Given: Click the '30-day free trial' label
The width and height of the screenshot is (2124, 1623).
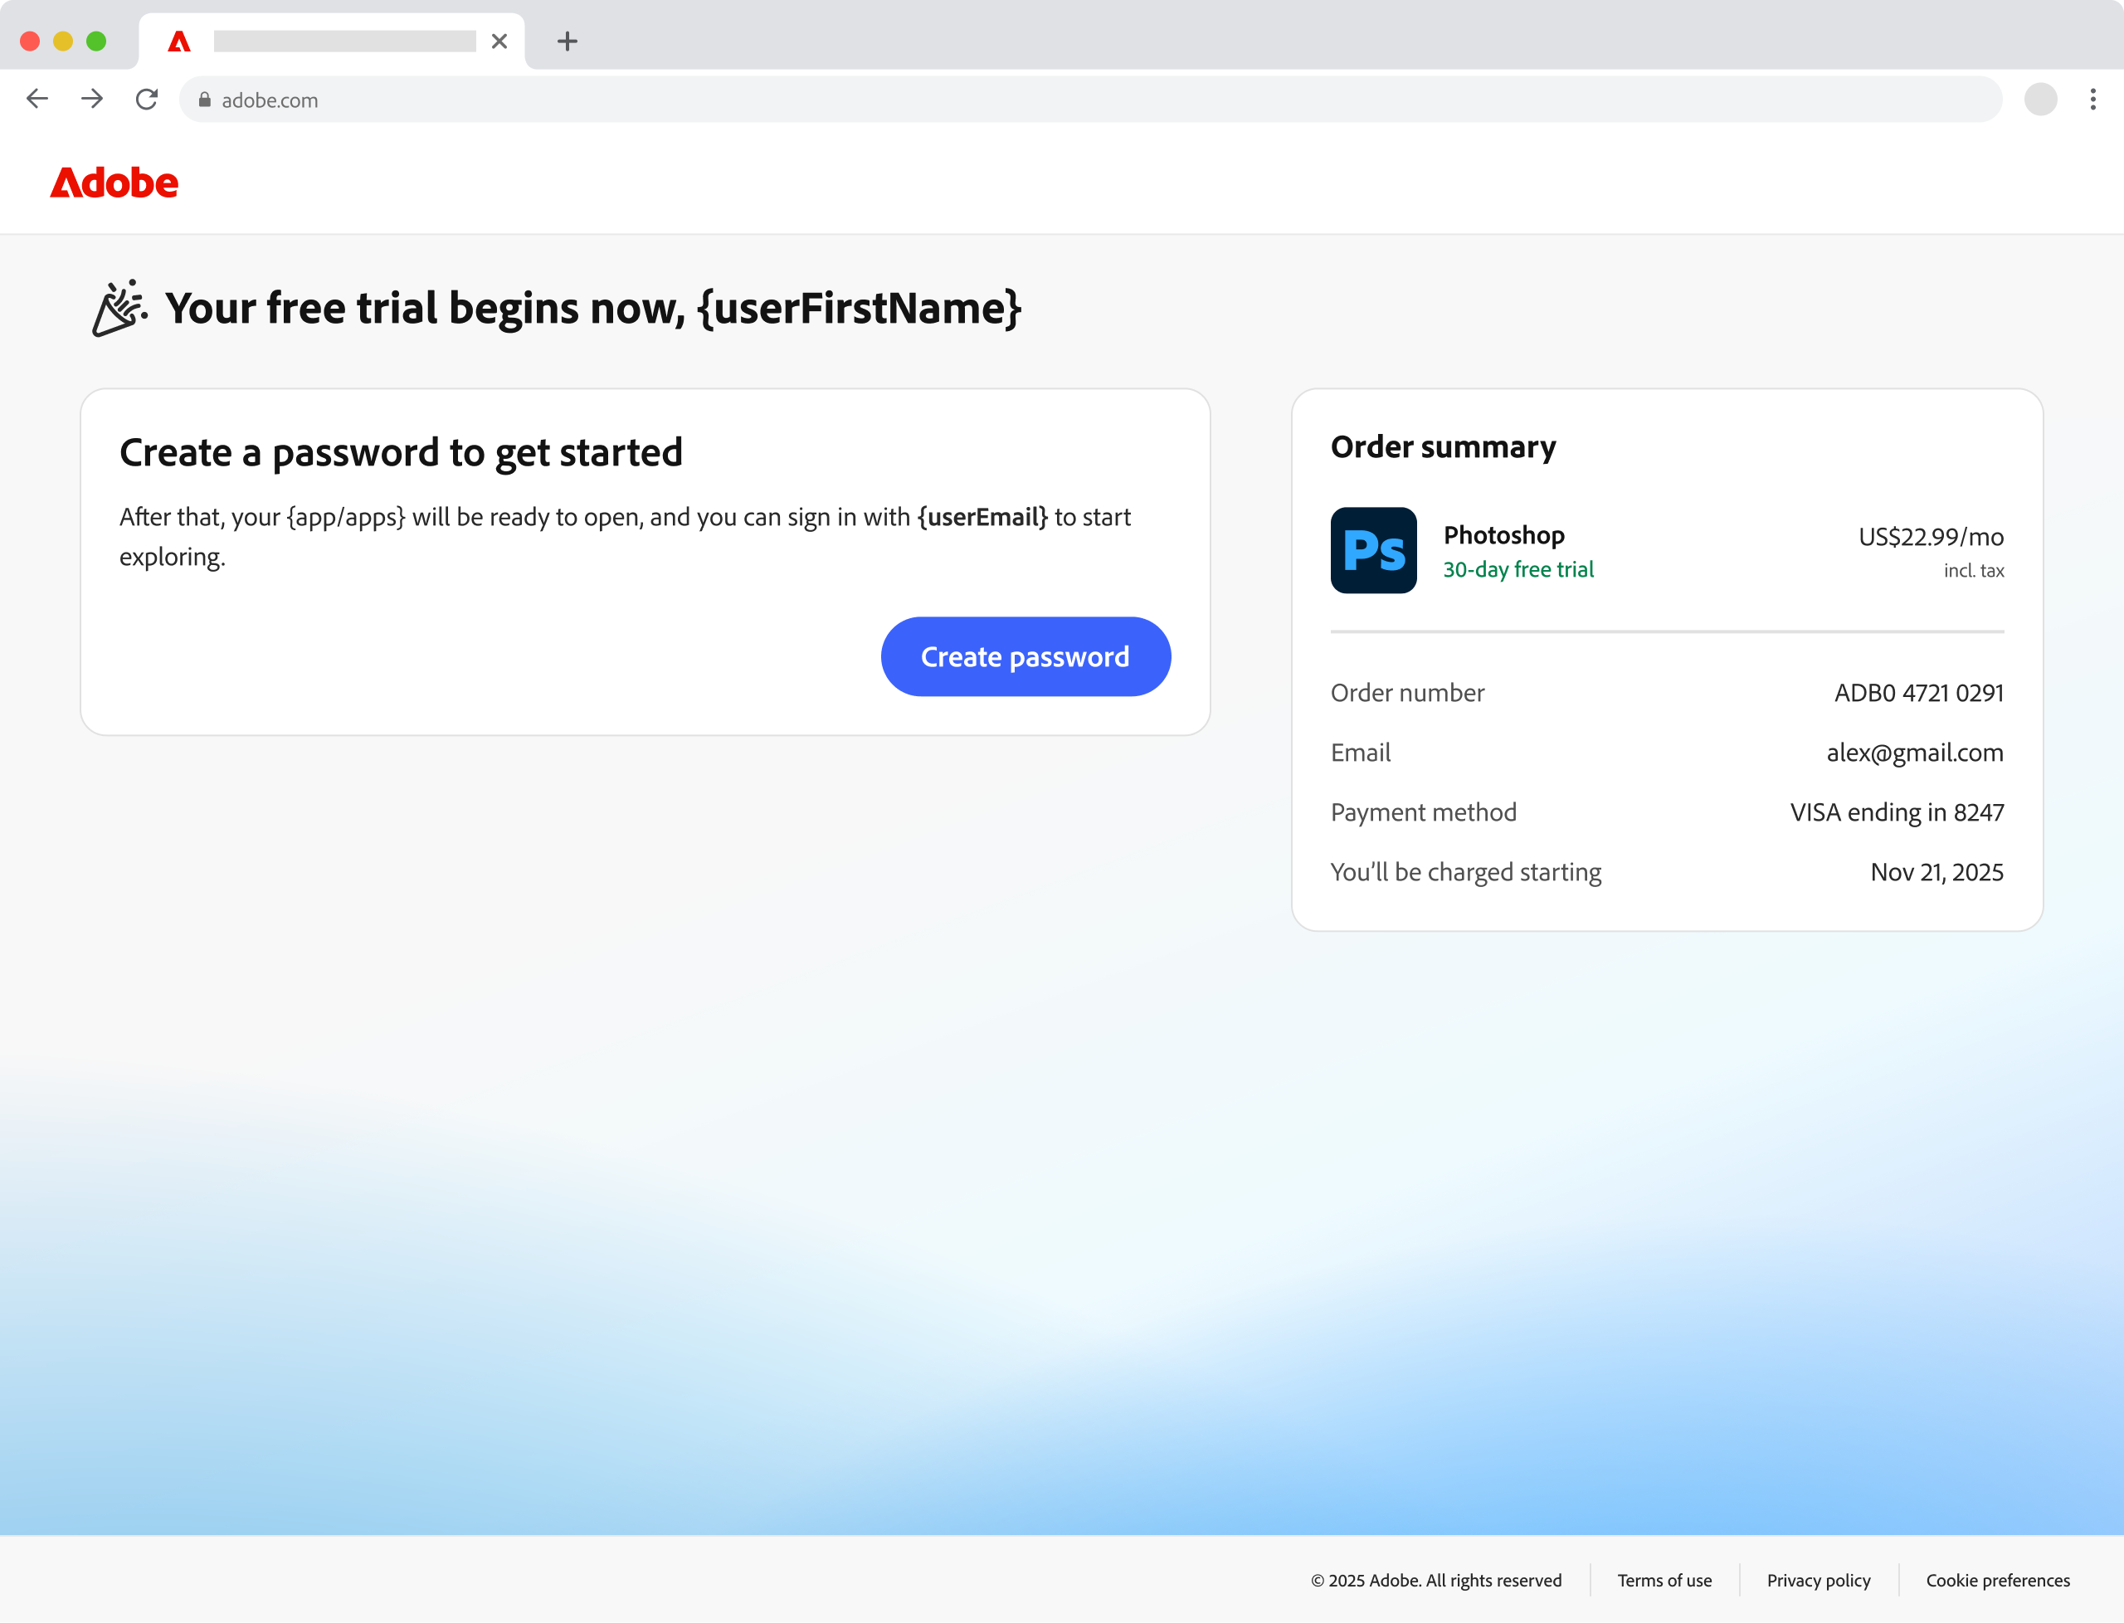Looking at the screenshot, I should 1518,570.
